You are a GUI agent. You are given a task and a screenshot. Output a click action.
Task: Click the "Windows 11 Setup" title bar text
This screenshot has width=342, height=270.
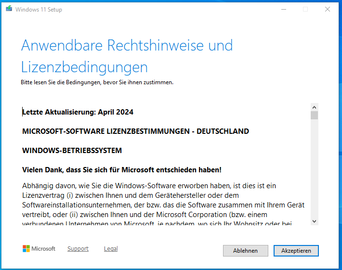pos(39,10)
